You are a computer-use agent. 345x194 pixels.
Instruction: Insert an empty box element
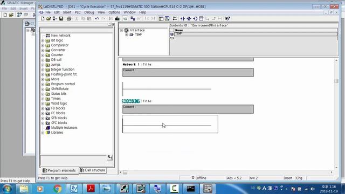(201, 19)
